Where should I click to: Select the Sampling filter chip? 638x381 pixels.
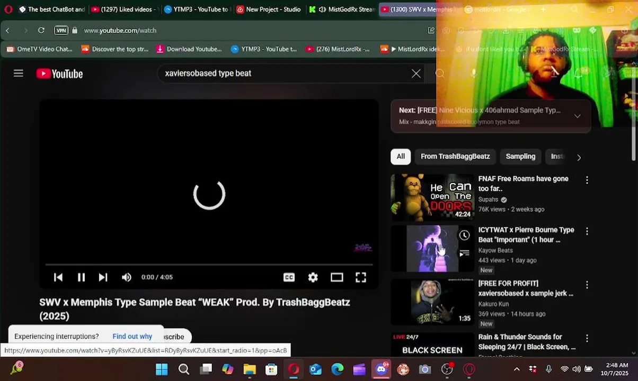tap(520, 157)
